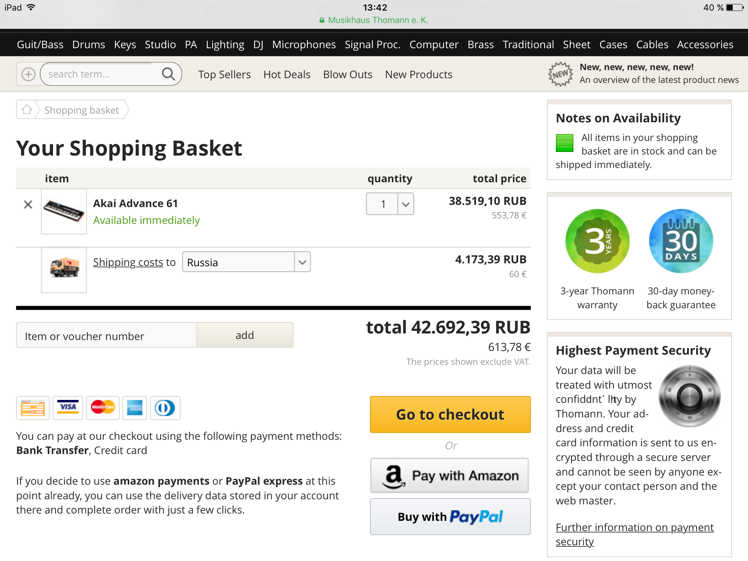Open the quantity dropdown
This screenshot has height=561, width=748.
coord(390,204)
